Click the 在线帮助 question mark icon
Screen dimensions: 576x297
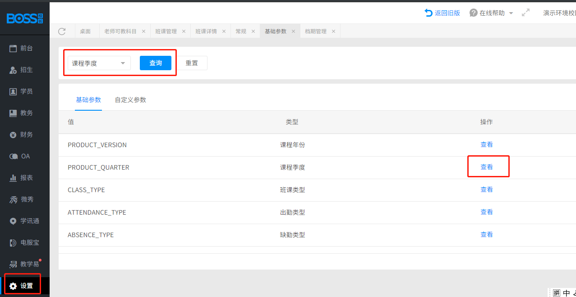point(474,13)
